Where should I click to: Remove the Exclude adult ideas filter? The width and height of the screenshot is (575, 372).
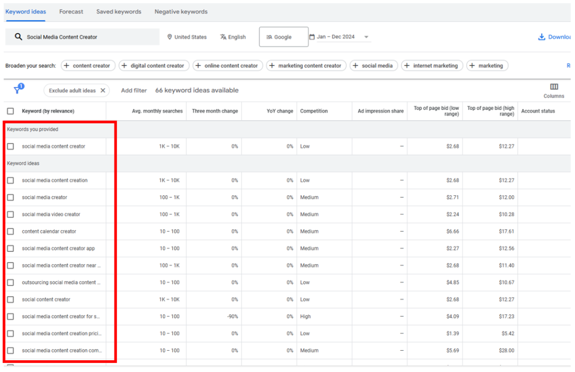point(103,90)
